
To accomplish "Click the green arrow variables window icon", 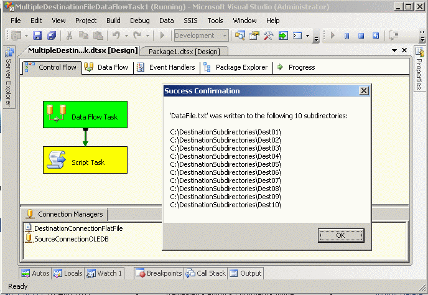I will point(283,35).
